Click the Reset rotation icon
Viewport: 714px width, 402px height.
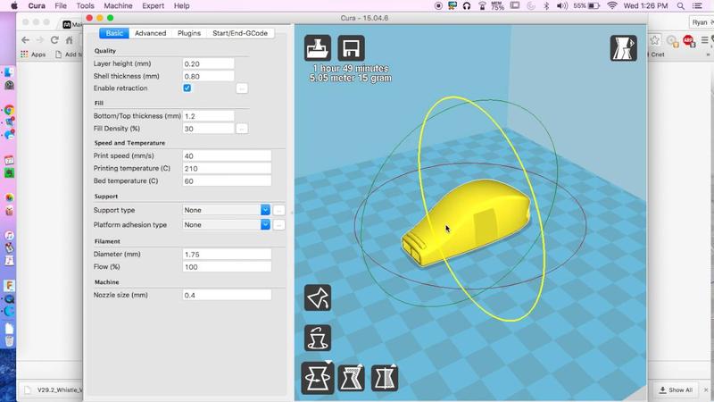[x=318, y=338]
